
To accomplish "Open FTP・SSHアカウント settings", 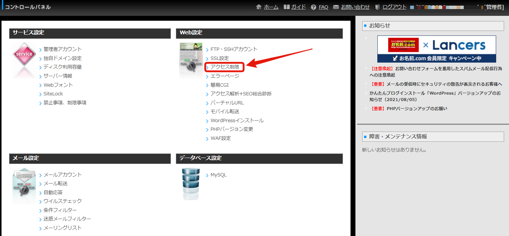I will point(234,49).
